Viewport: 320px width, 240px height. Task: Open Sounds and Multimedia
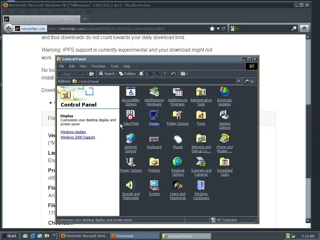(x=131, y=190)
